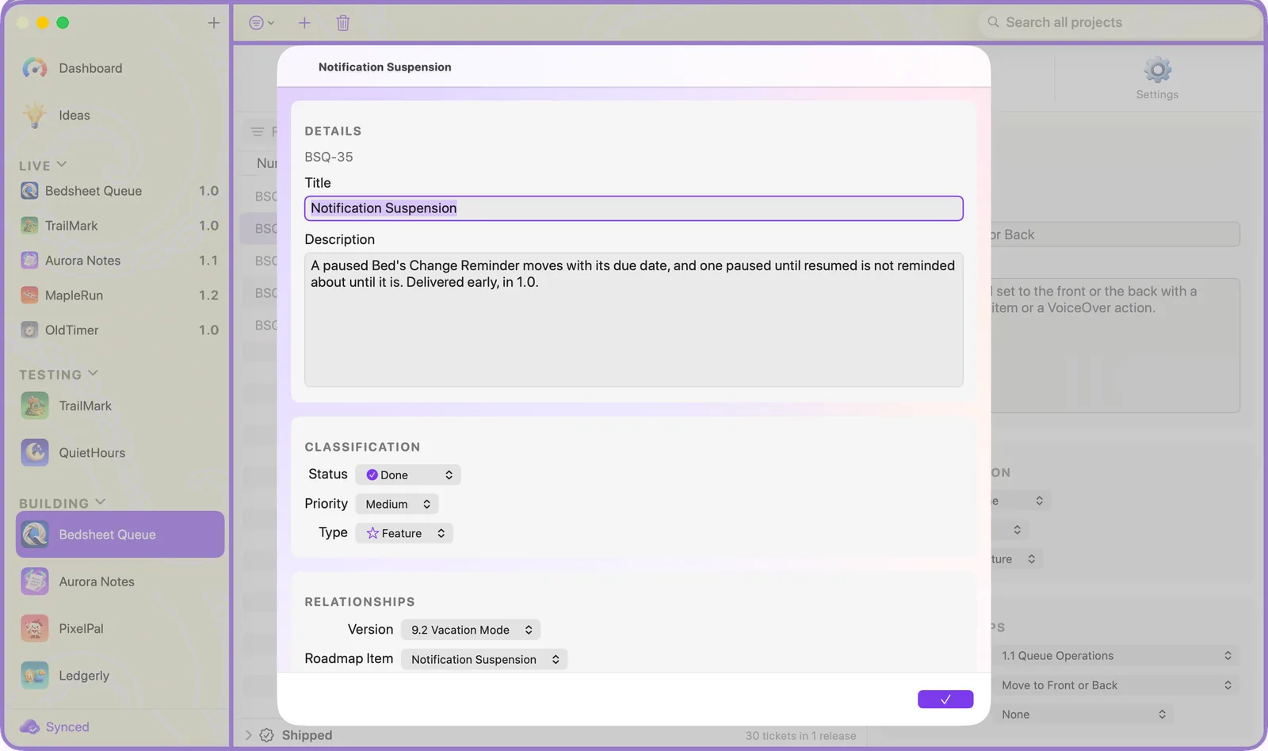
Task: Click version 1.1 beside Aurora Notes
Action: (208, 261)
